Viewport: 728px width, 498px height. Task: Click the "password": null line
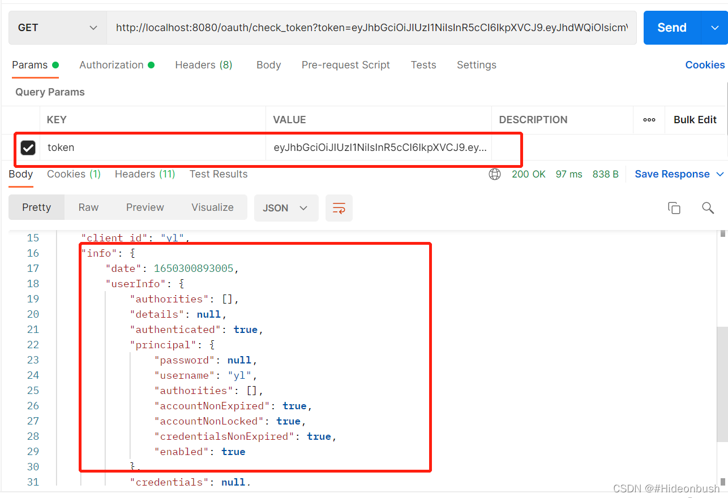pos(206,360)
